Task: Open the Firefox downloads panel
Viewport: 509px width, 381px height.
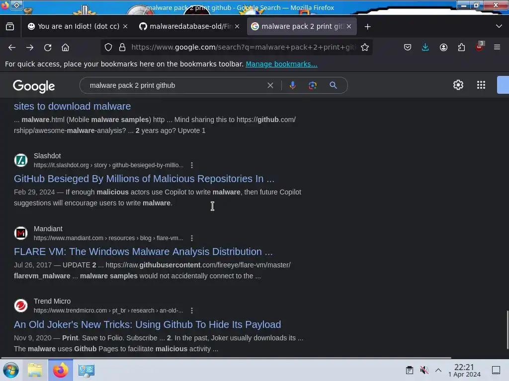Action: click(425, 47)
